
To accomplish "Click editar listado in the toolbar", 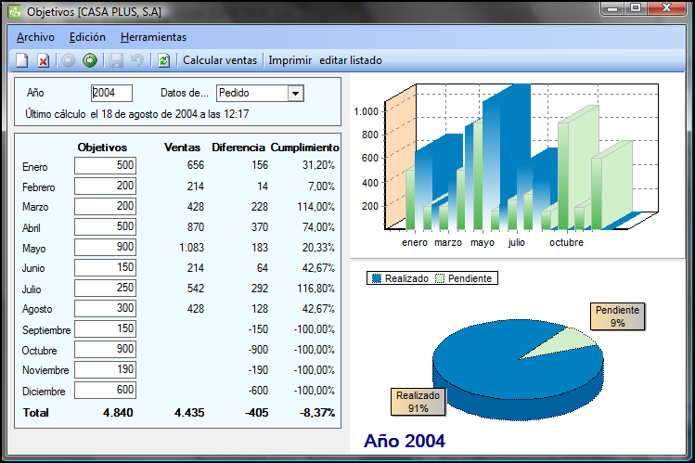I will pyautogui.click(x=351, y=60).
